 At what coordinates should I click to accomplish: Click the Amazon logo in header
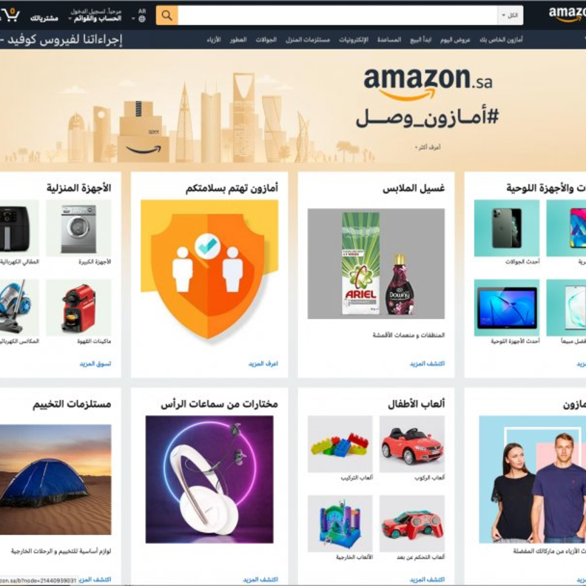click(x=567, y=14)
